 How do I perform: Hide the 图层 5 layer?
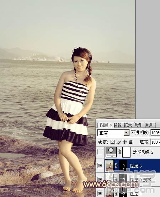click(x=100, y=166)
